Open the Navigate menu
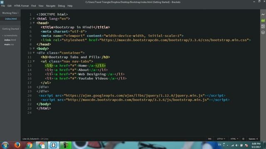The width and height of the screenshot is (266, 149). pyautogui.click(x=51, y=6)
